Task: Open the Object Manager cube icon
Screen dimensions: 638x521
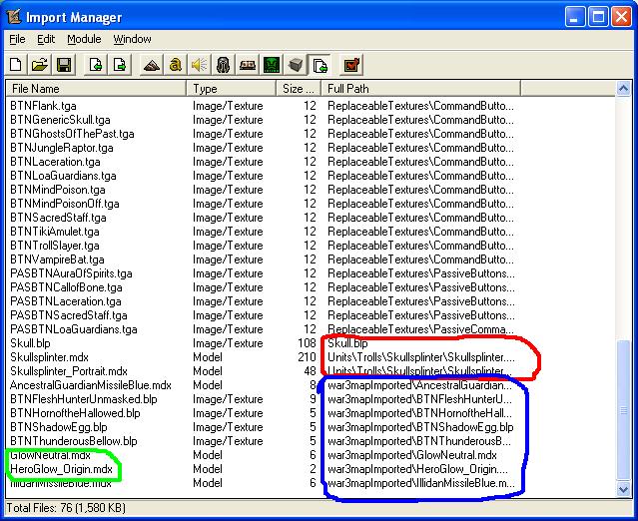Action: [296, 65]
